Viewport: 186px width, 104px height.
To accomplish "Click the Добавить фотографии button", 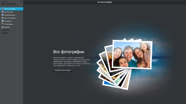I will 63,71.
